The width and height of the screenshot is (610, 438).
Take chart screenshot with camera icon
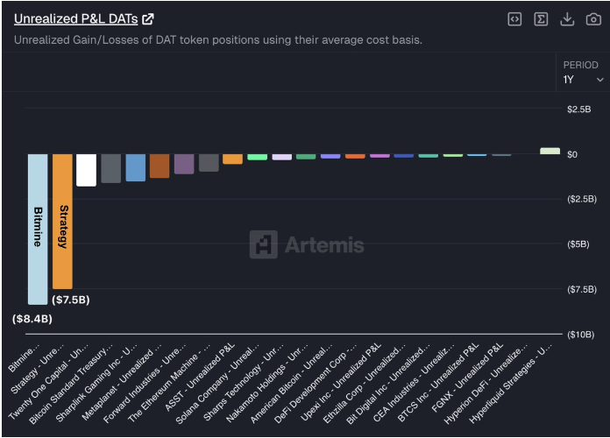coord(592,19)
